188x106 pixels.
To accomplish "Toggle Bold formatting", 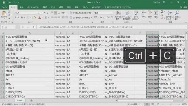I will [15, 18].
